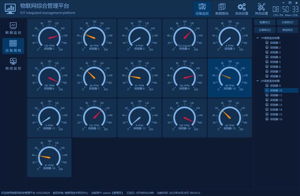Click the 其他样式 style button

tap(287, 30)
